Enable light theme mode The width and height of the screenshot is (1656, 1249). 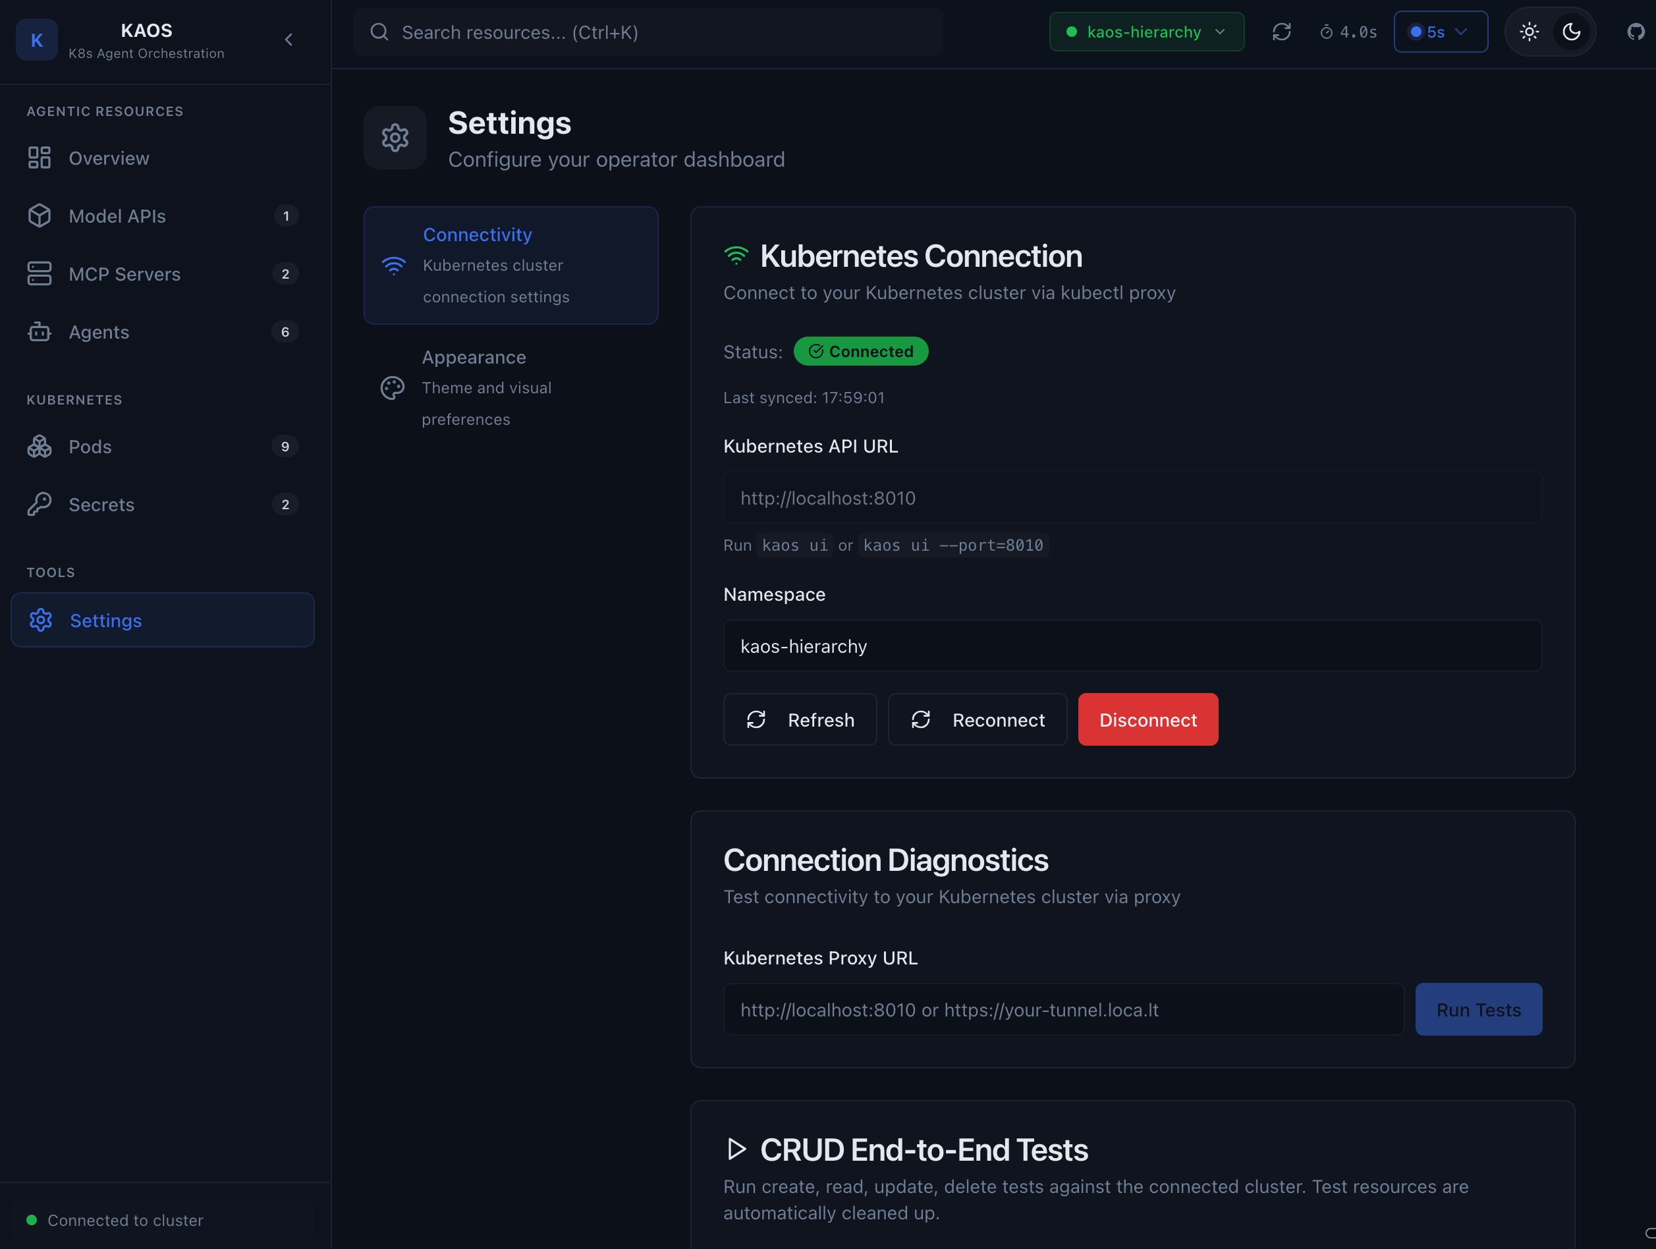(1529, 32)
